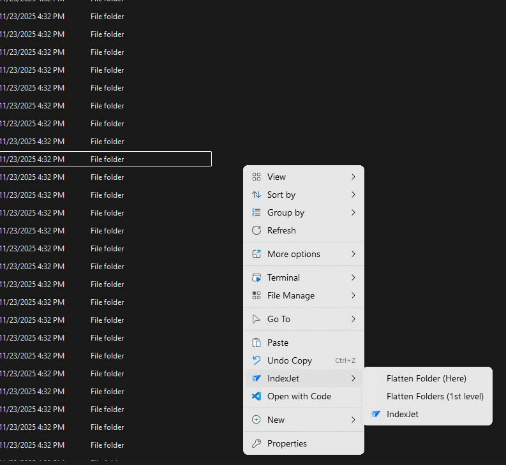This screenshot has height=465, width=506.
Task: Click the Sort by arrows icon
Action: (x=257, y=195)
